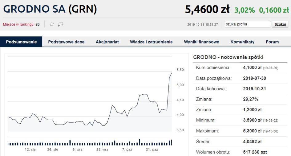
Task: Click the GRODNO - notowania spółki heading
Action: [228, 57]
